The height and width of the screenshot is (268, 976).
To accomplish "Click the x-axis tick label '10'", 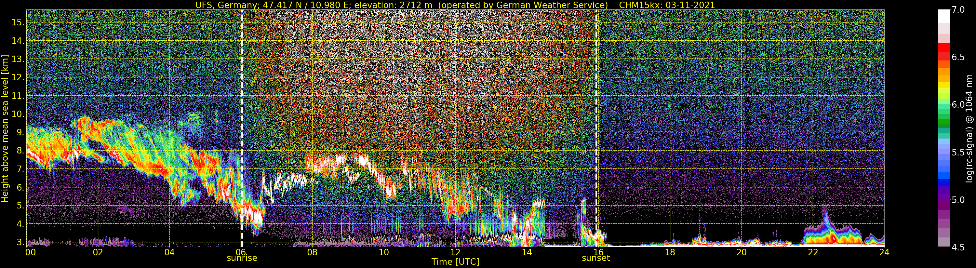I will (x=384, y=252).
